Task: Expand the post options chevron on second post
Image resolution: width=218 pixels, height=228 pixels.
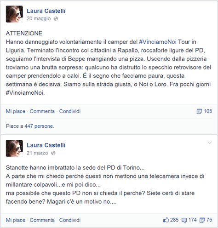Action: pyautogui.click(x=210, y=143)
